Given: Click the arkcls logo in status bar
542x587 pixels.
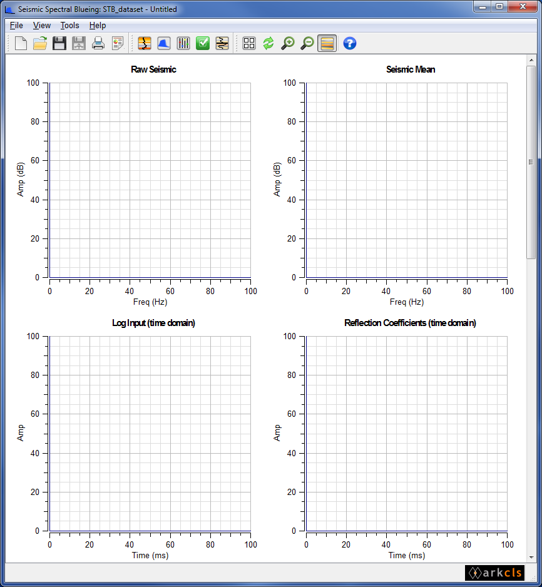Looking at the screenshot, I should tap(495, 573).
